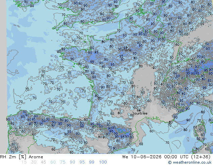
Task: Click the legend value 15
Action: tap(24, 162)
